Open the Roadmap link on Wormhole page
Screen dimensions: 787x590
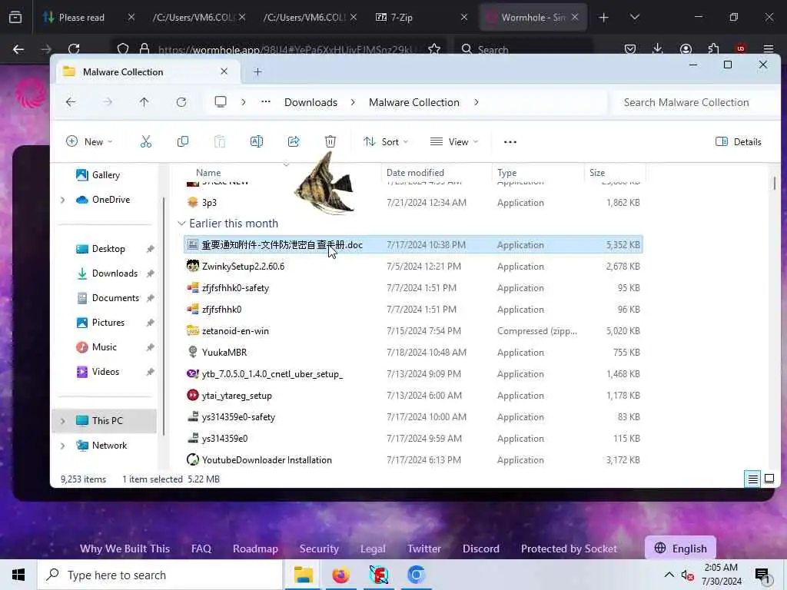[255, 549]
